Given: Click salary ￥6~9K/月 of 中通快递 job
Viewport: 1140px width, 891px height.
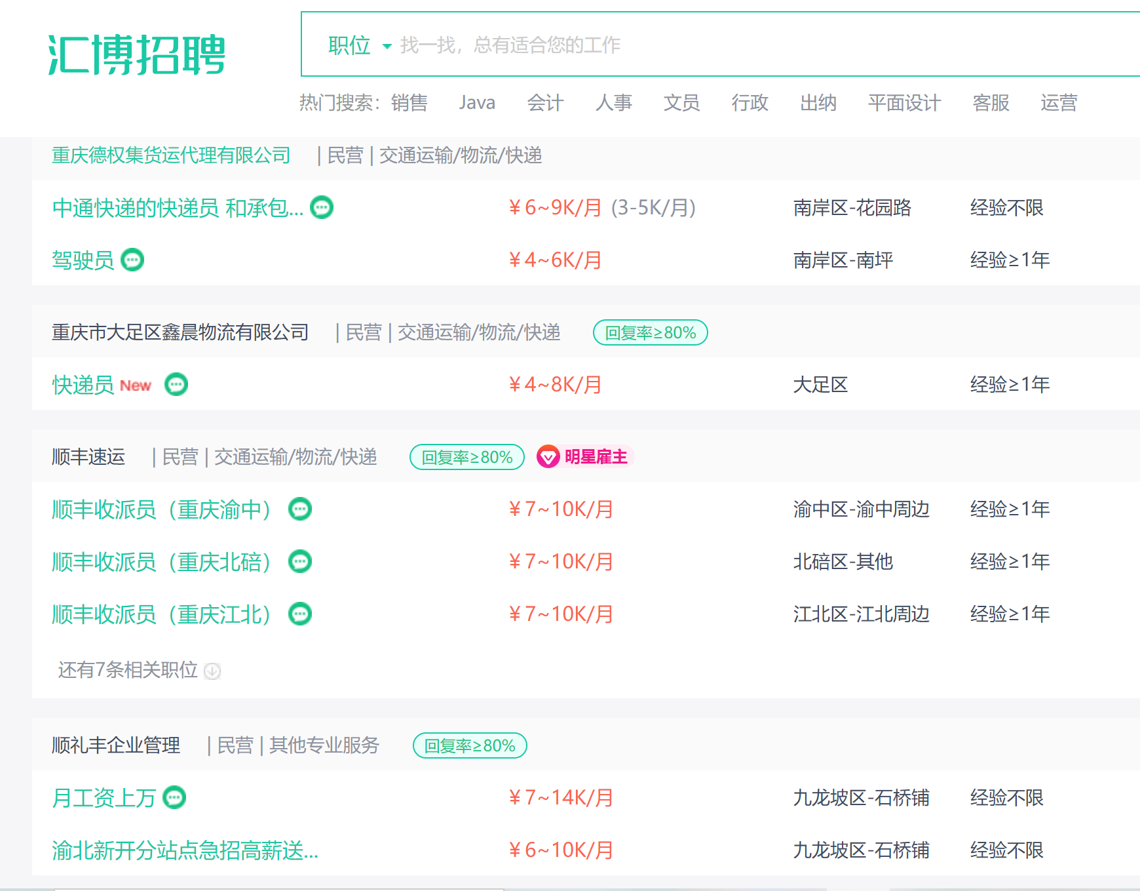Looking at the screenshot, I should pyautogui.click(x=554, y=208).
